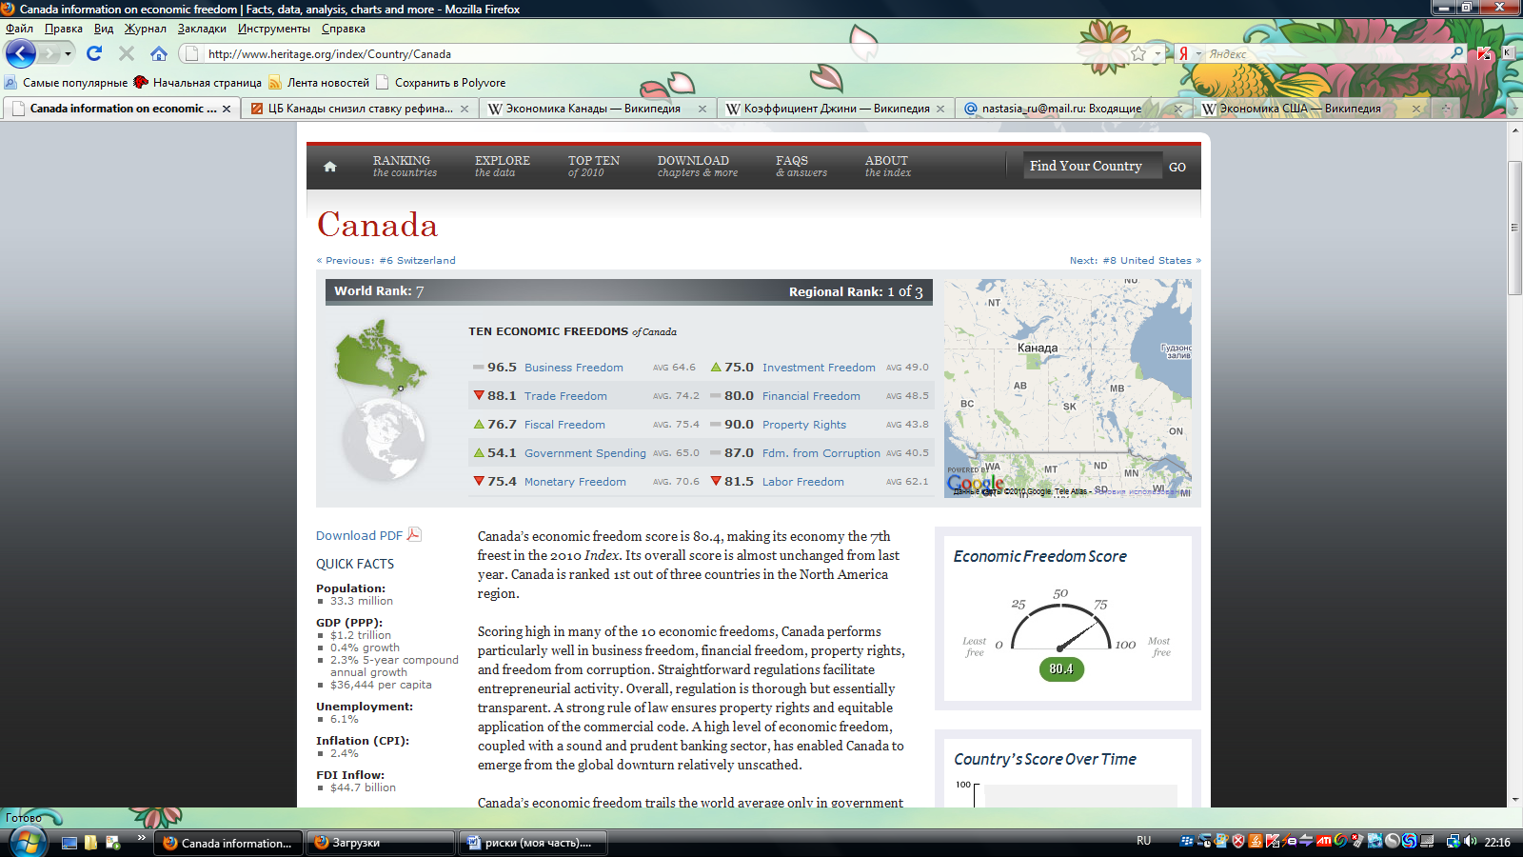Screen dimensions: 1523x857
Task: Open the Windows Start orb
Action: coord(27,842)
